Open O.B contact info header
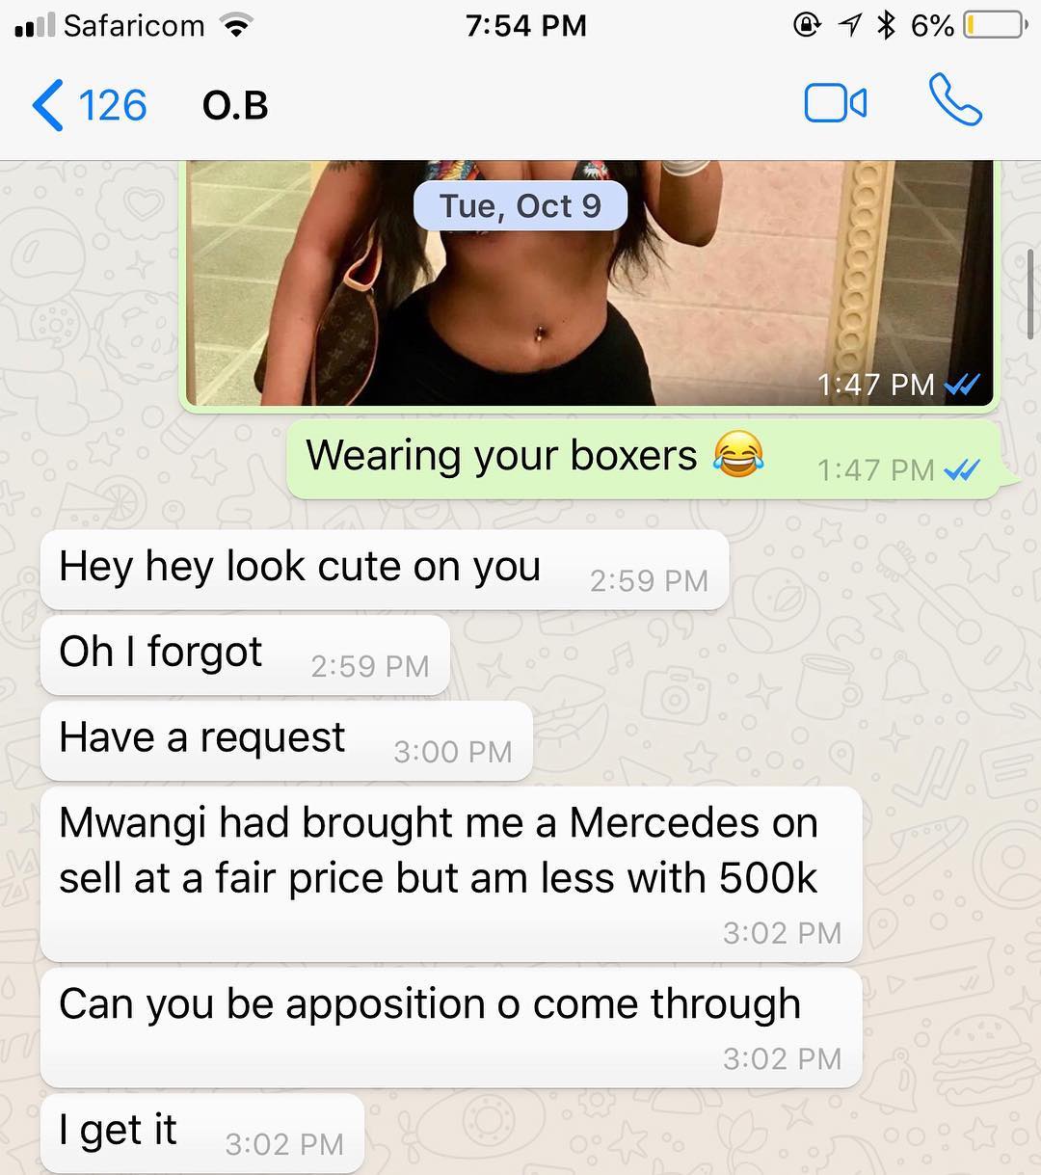 pyautogui.click(x=235, y=105)
